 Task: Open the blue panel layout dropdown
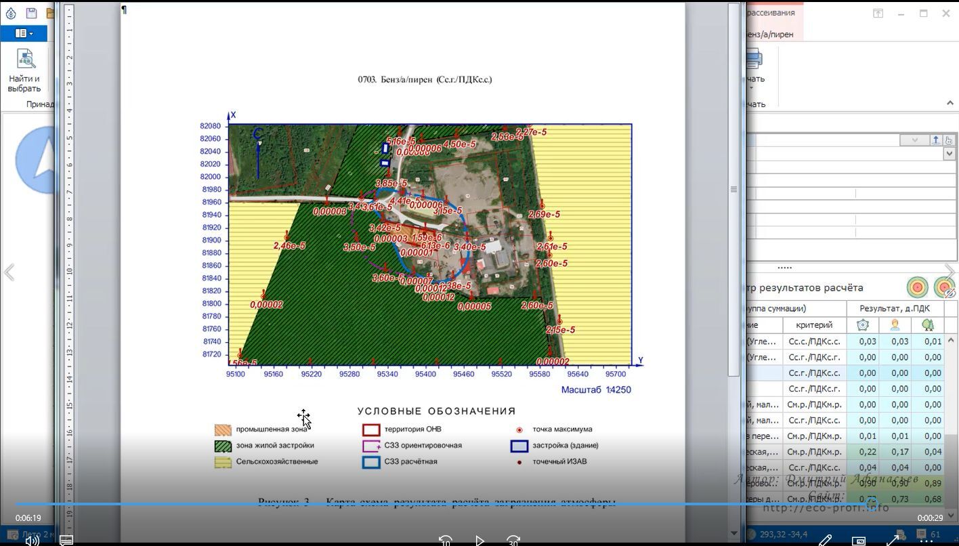tap(24, 33)
